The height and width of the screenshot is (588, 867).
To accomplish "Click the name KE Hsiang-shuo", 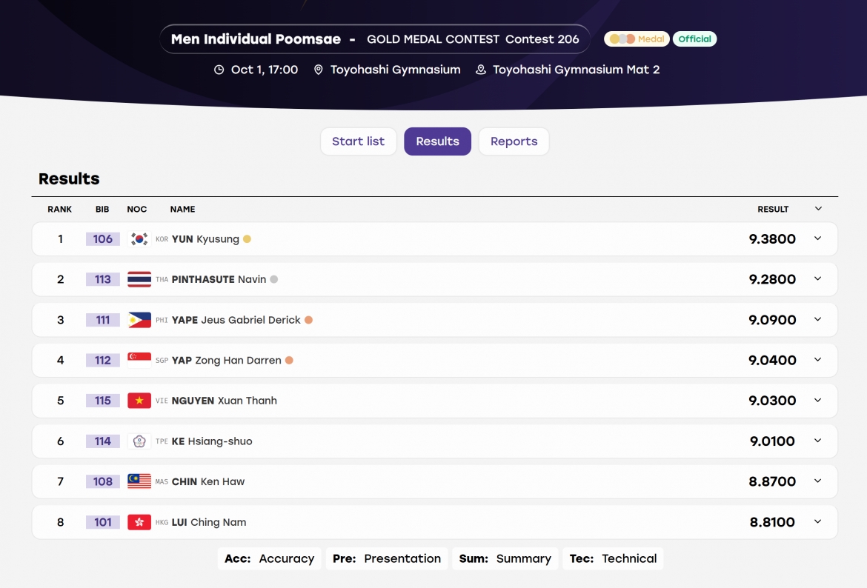I will click(212, 441).
